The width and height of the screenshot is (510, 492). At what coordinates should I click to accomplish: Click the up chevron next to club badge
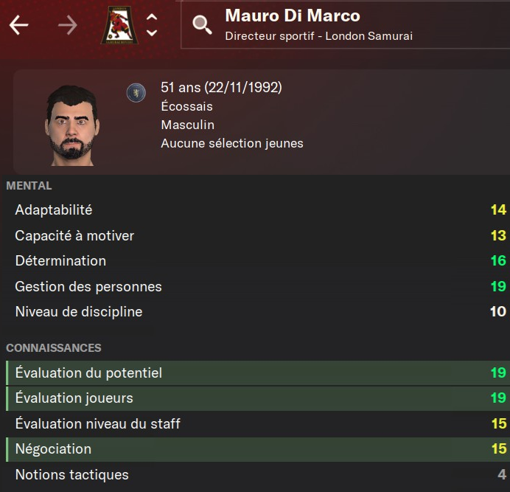152,17
